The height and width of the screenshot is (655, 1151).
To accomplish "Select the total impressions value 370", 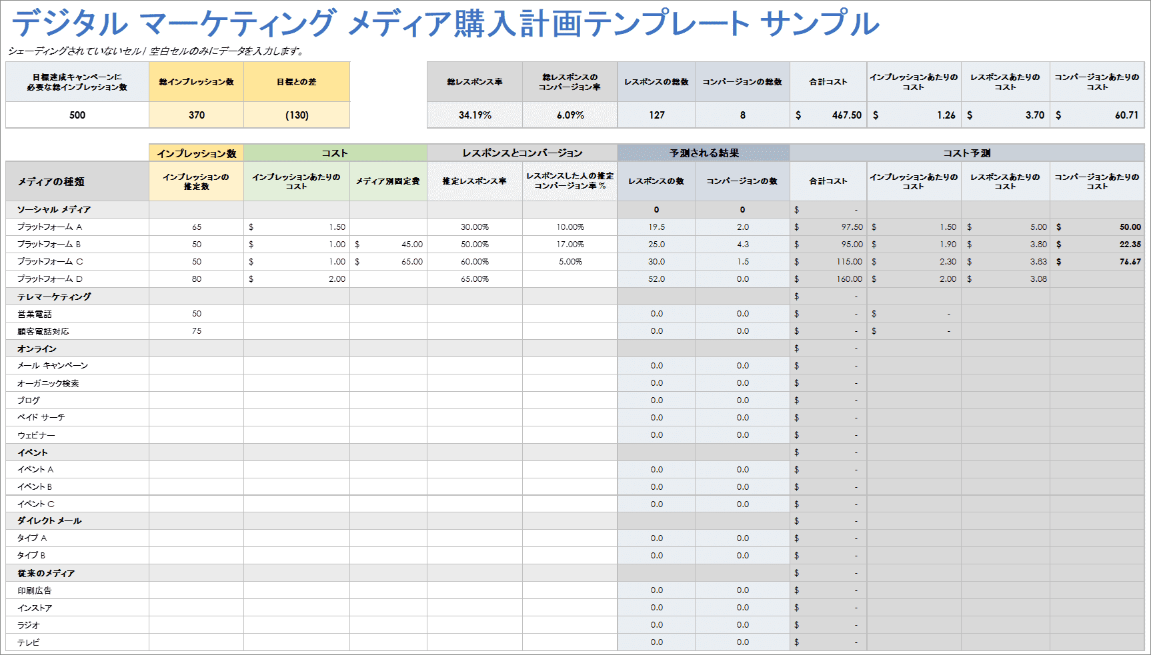I will click(x=197, y=115).
